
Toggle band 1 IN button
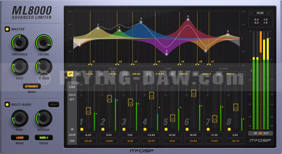tap(82, 129)
